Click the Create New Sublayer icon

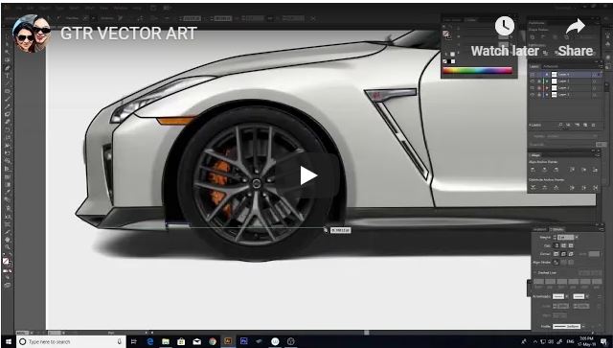(577, 125)
